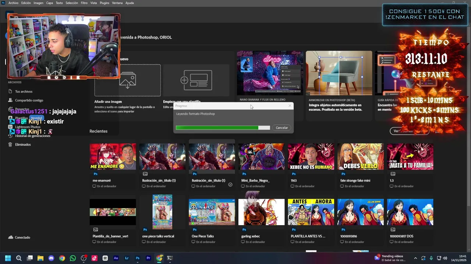The height and width of the screenshot is (264, 471).
Task: Click the Photoshop logo in the menu bar
Action: [x=3, y=3]
